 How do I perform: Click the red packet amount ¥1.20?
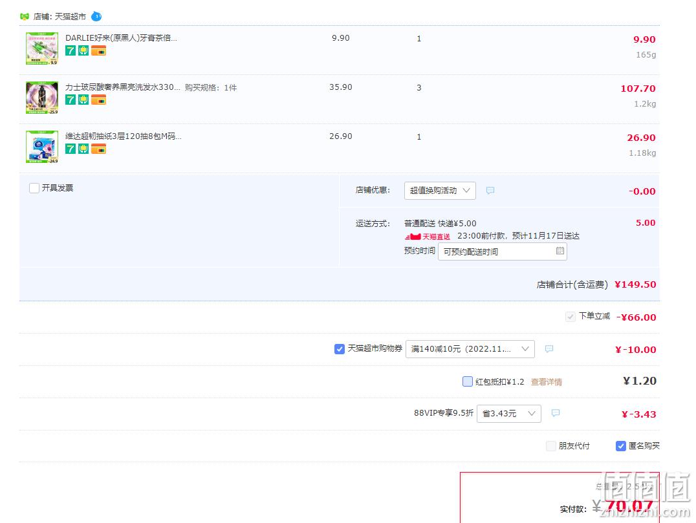coord(640,381)
